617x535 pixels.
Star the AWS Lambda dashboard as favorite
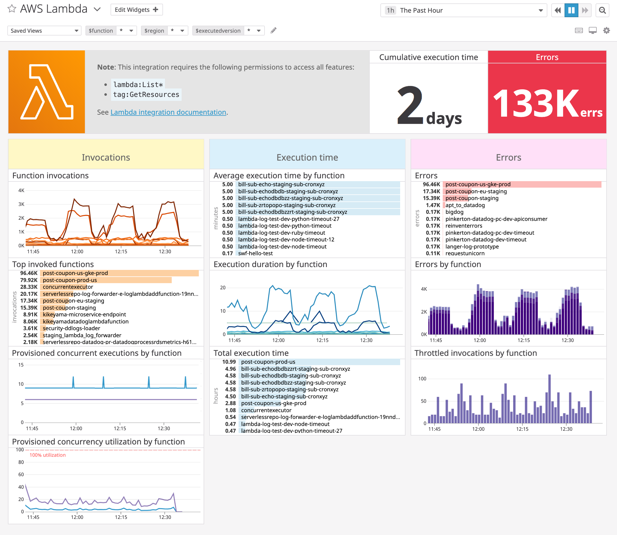pyautogui.click(x=12, y=9)
